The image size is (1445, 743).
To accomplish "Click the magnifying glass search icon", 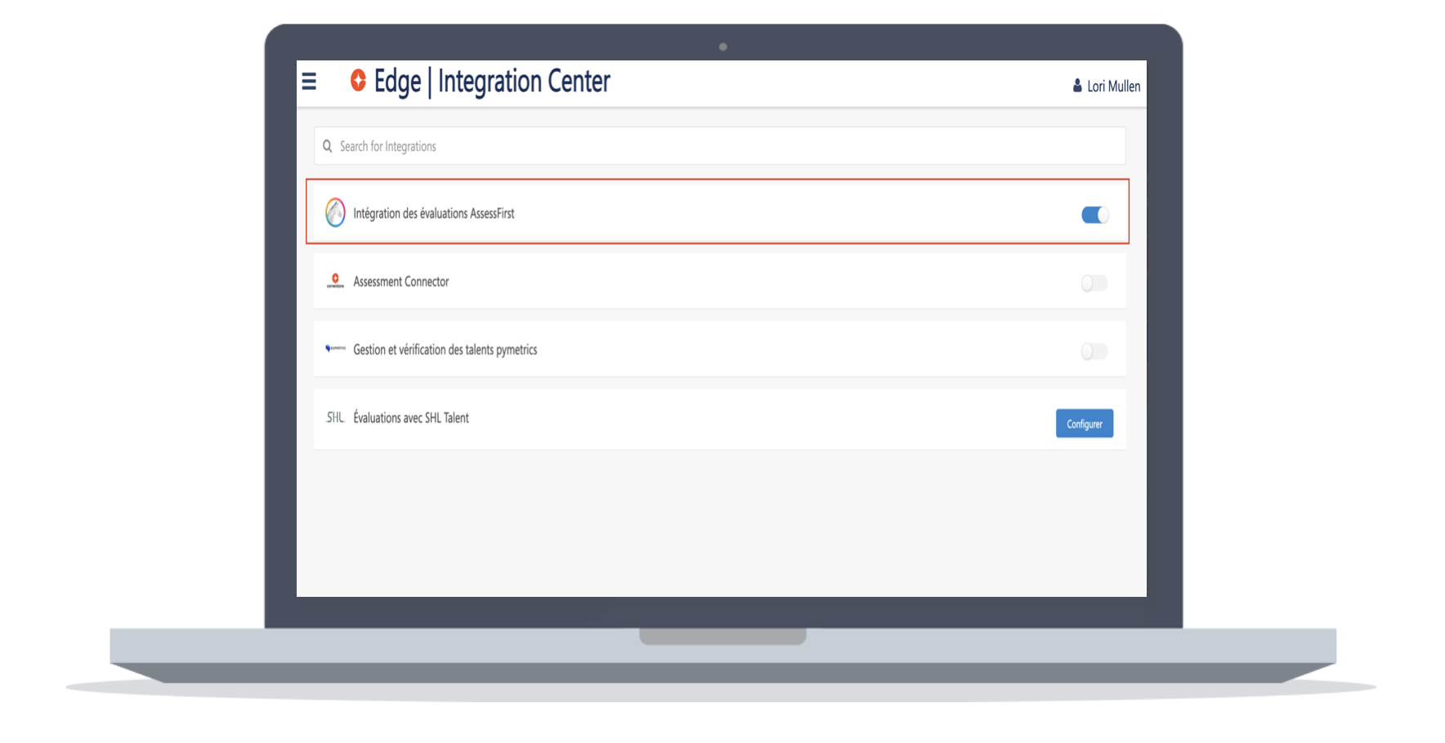I will [328, 146].
